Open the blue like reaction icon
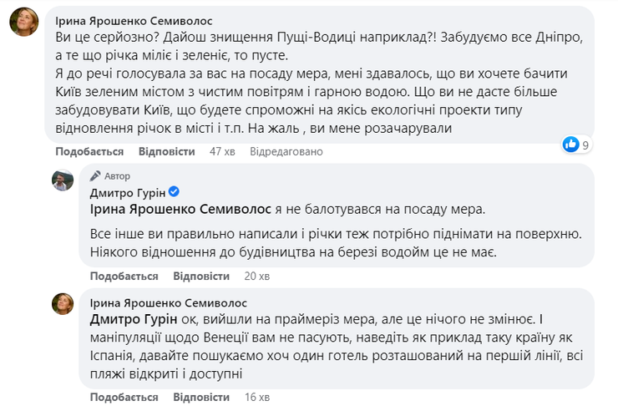Image resolution: width=618 pixels, height=406 pixels. coord(570,145)
